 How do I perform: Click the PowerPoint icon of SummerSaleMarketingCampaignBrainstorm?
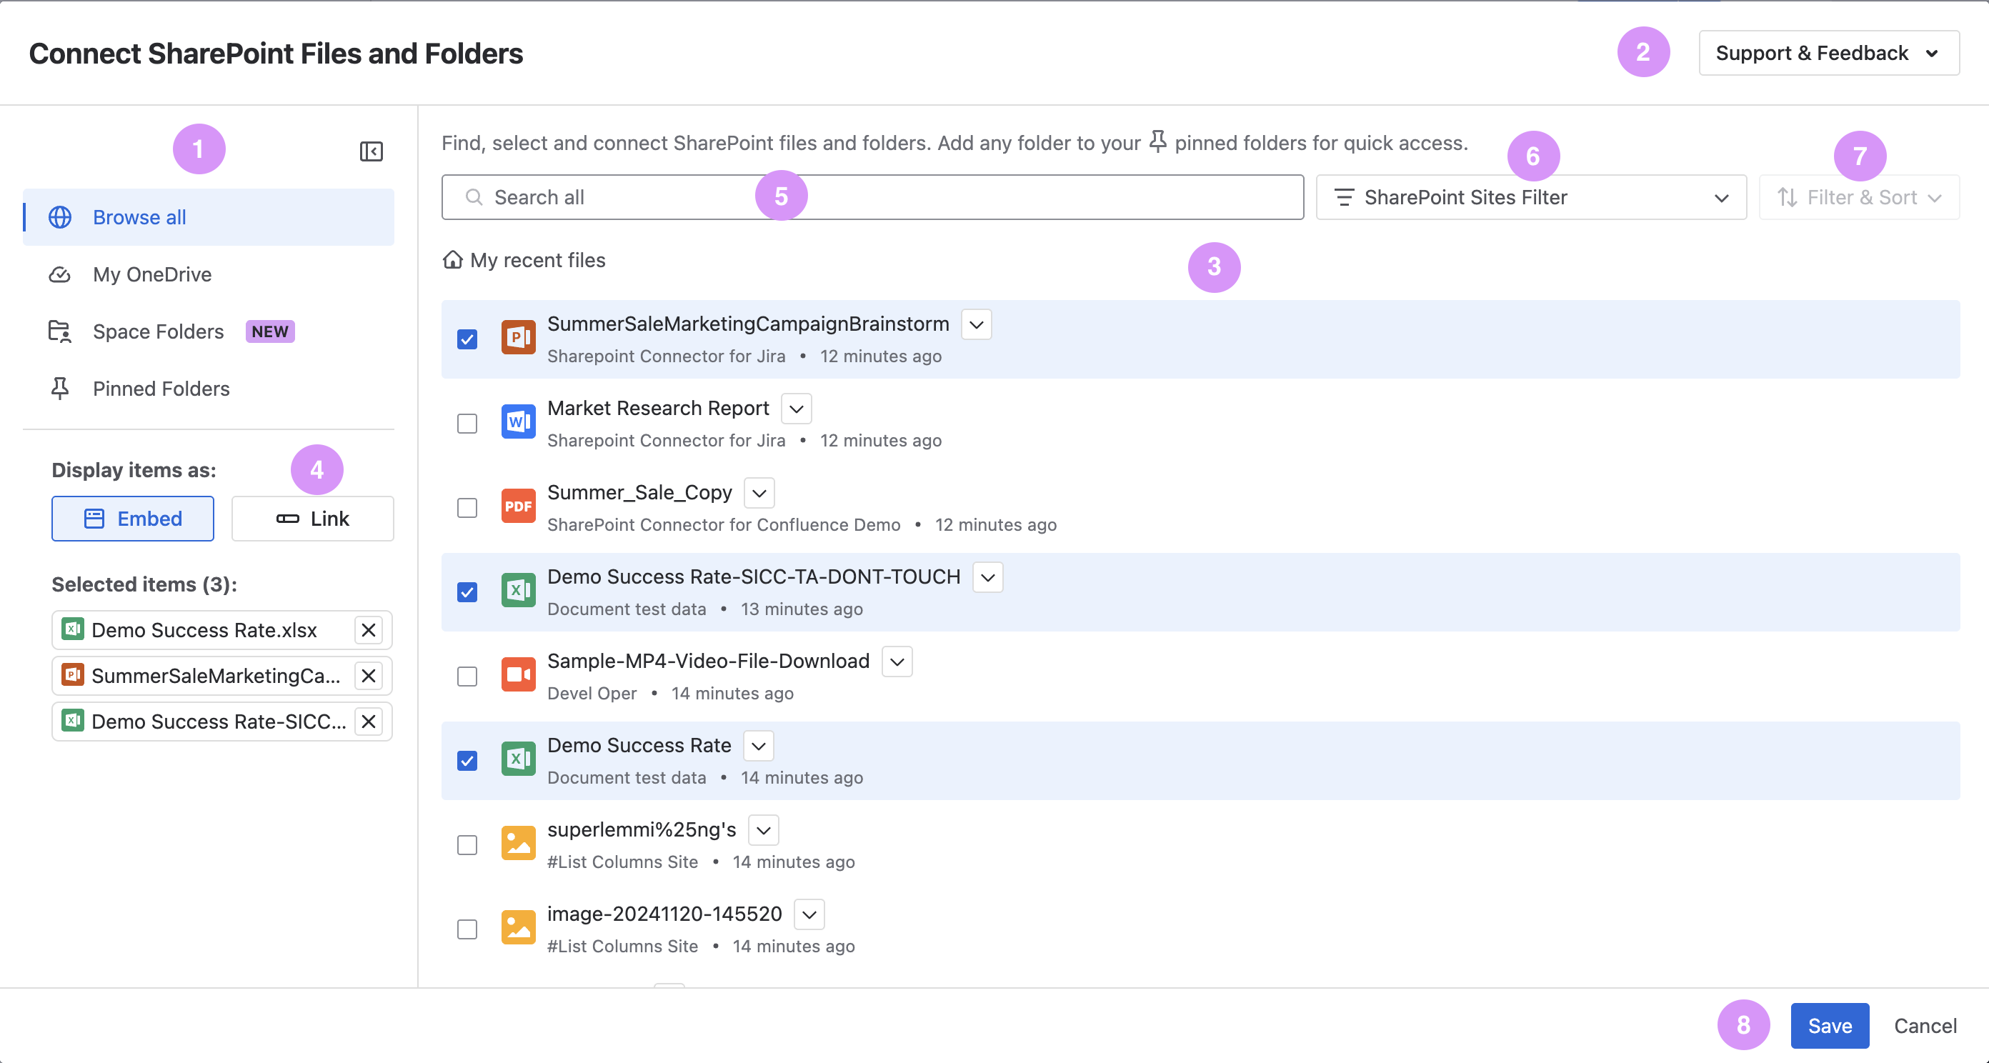[x=517, y=338]
